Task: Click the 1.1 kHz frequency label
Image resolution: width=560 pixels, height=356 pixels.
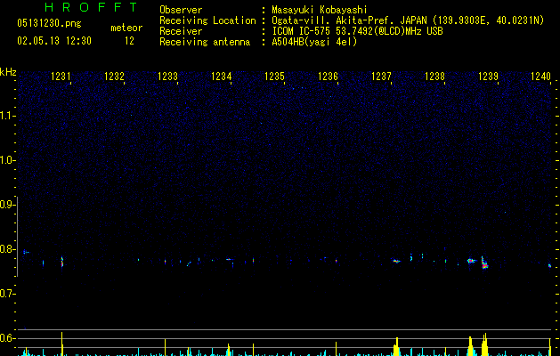Action: click(x=6, y=116)
